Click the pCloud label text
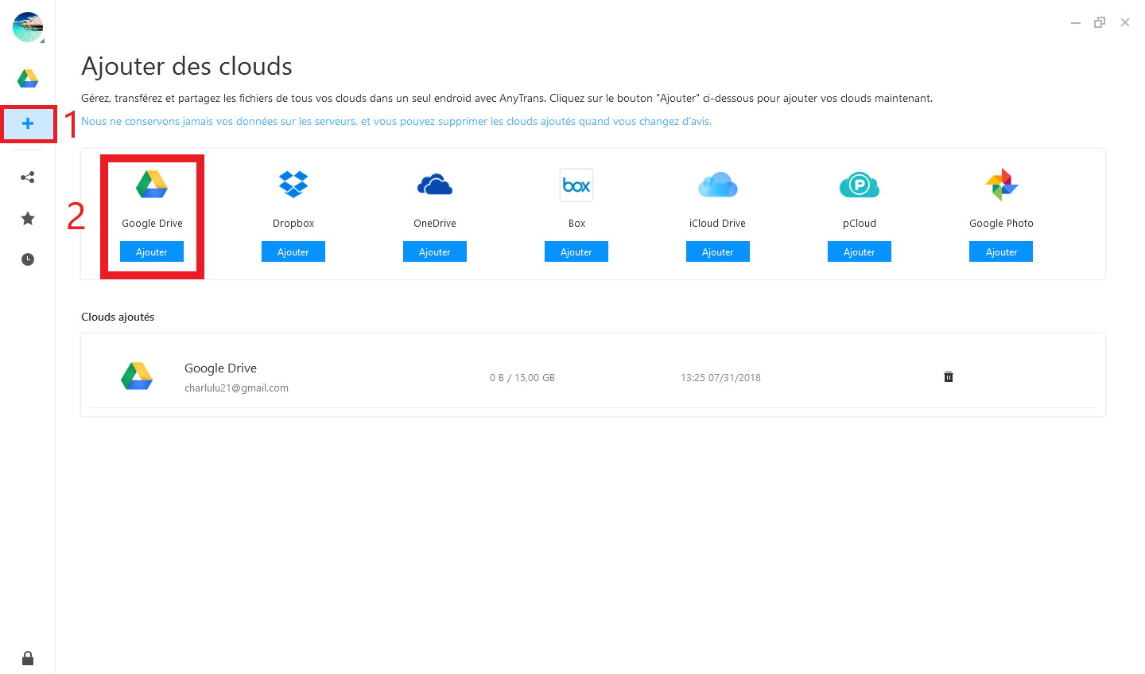The image size is (1145, 674). pos(860,224)
